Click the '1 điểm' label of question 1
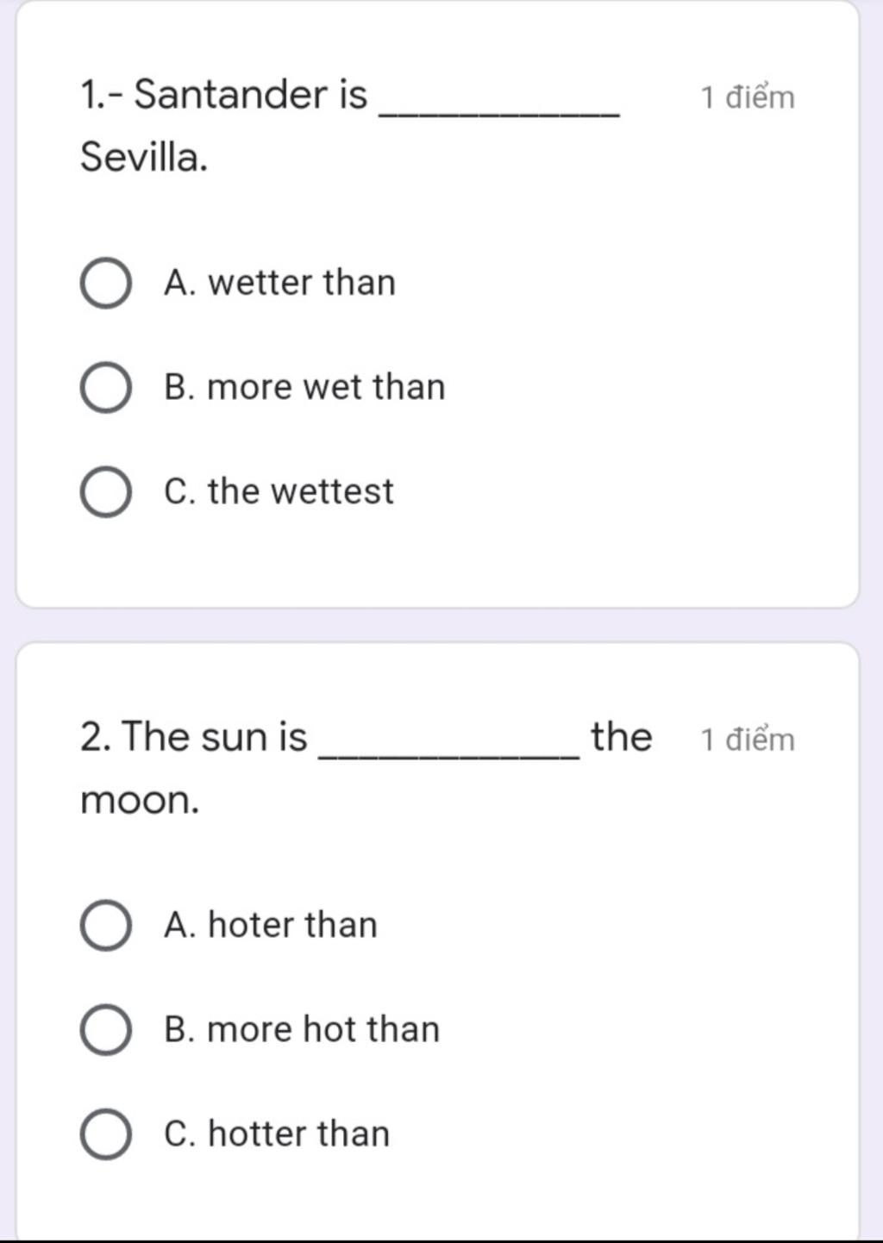The width and height of the screenshot is (883, 1243). pos(747,97)
